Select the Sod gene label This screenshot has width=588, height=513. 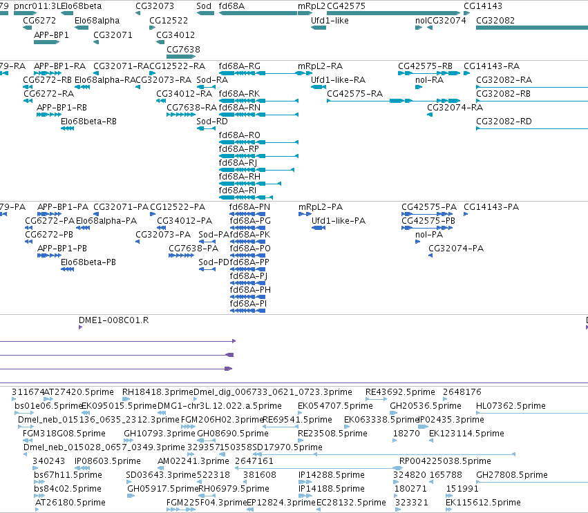tap(204, 6)
